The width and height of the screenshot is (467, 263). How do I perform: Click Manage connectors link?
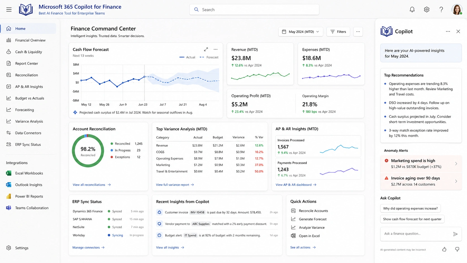tap(88, 247)
